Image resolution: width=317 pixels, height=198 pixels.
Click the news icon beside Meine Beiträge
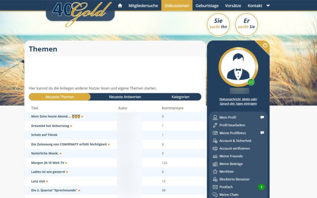[x=215, y=164]
